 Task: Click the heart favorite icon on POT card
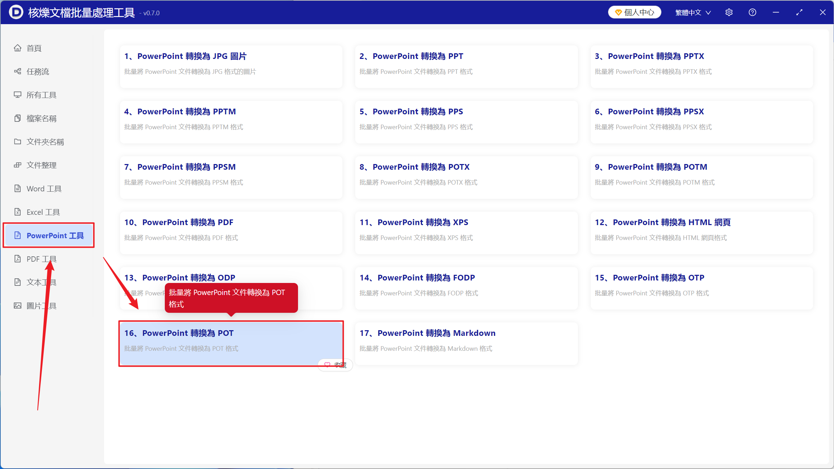tap(327, 365)
